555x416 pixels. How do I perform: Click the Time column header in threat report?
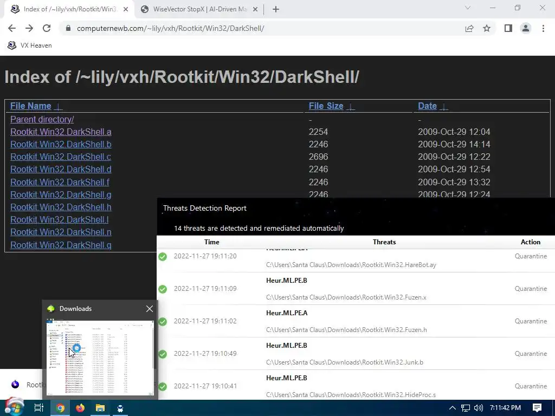[x=212, y=242]
